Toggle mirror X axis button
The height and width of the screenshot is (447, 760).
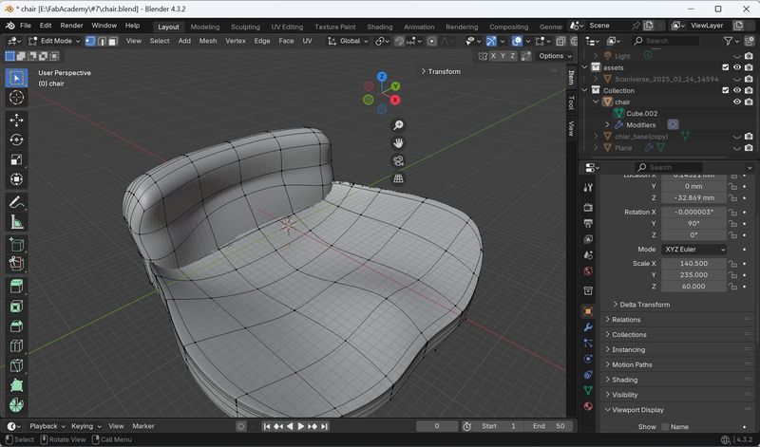tap(493, 56)
